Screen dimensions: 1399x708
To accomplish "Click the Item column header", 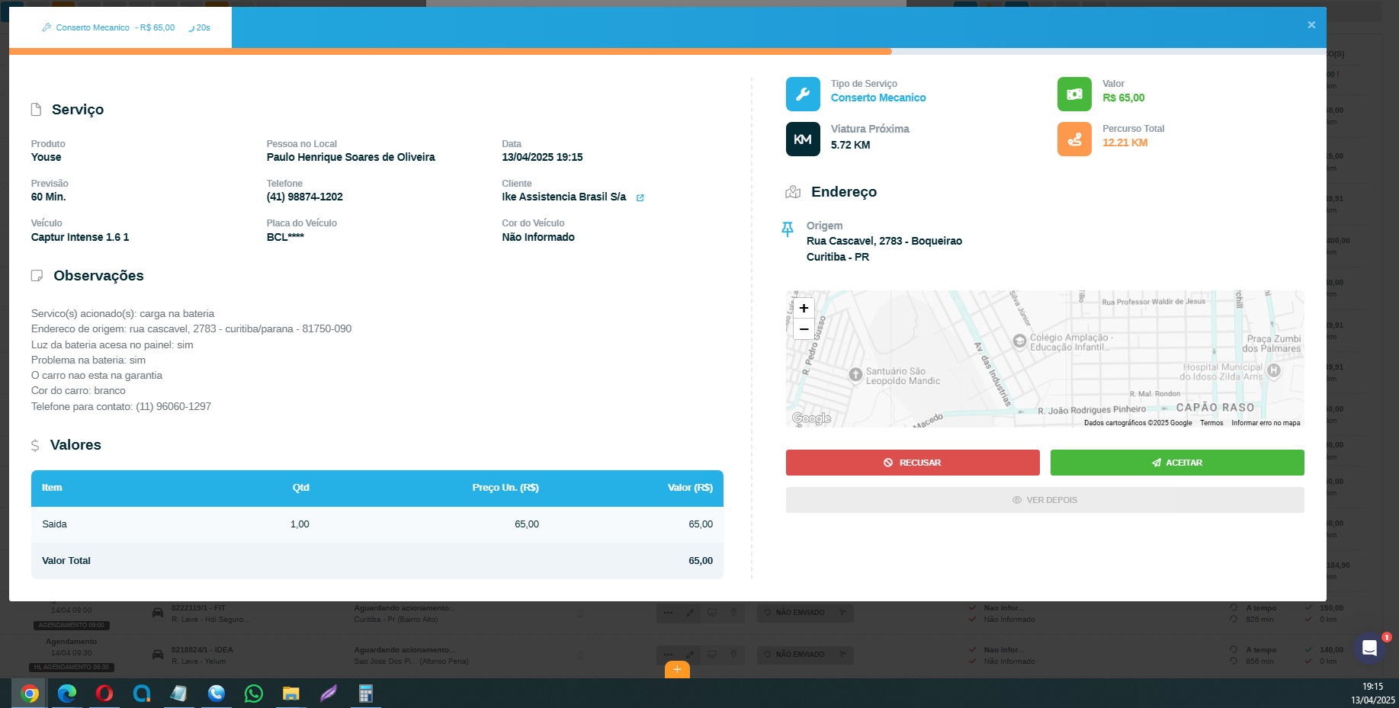I will point(52,488).
